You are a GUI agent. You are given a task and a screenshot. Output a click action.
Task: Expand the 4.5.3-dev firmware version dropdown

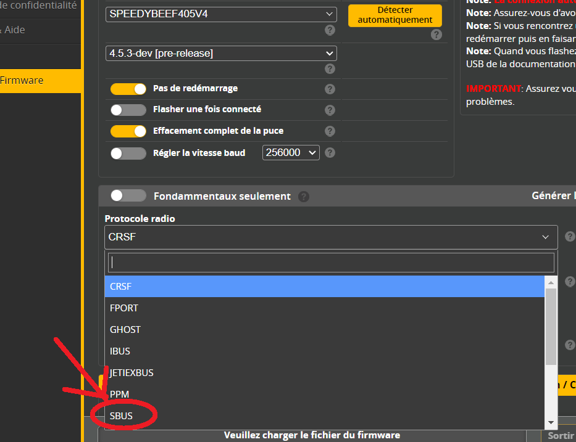221,54
